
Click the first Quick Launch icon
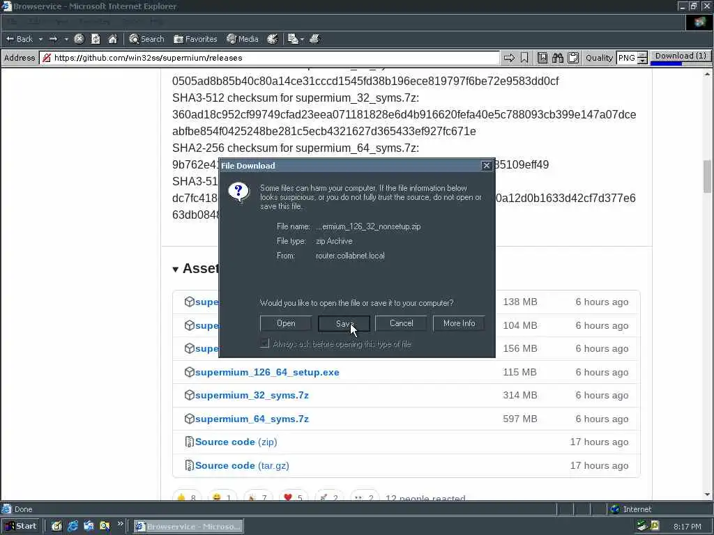[56, 527]
